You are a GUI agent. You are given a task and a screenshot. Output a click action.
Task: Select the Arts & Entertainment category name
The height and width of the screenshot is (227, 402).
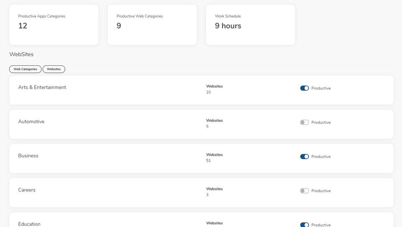[42, 87]
